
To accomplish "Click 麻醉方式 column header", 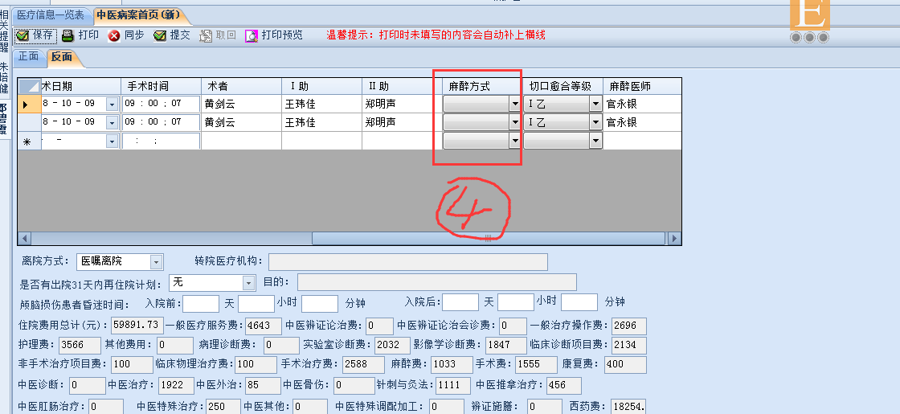I will 482,86.
